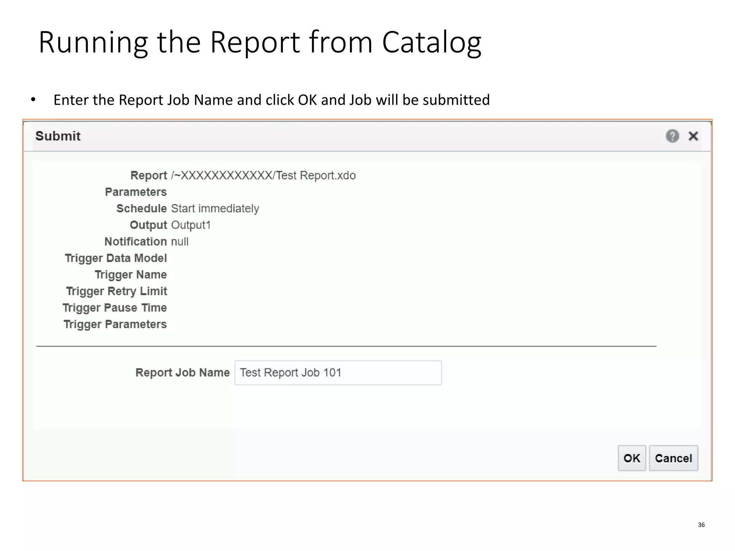Close the Submit dialog with the X

tap(693, 136)
